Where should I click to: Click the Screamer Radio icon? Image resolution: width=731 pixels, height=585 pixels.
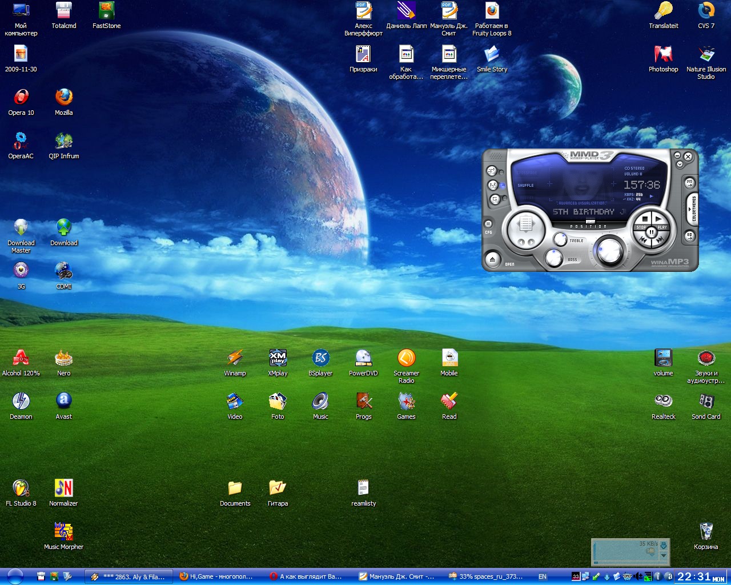tap(406, 358)
